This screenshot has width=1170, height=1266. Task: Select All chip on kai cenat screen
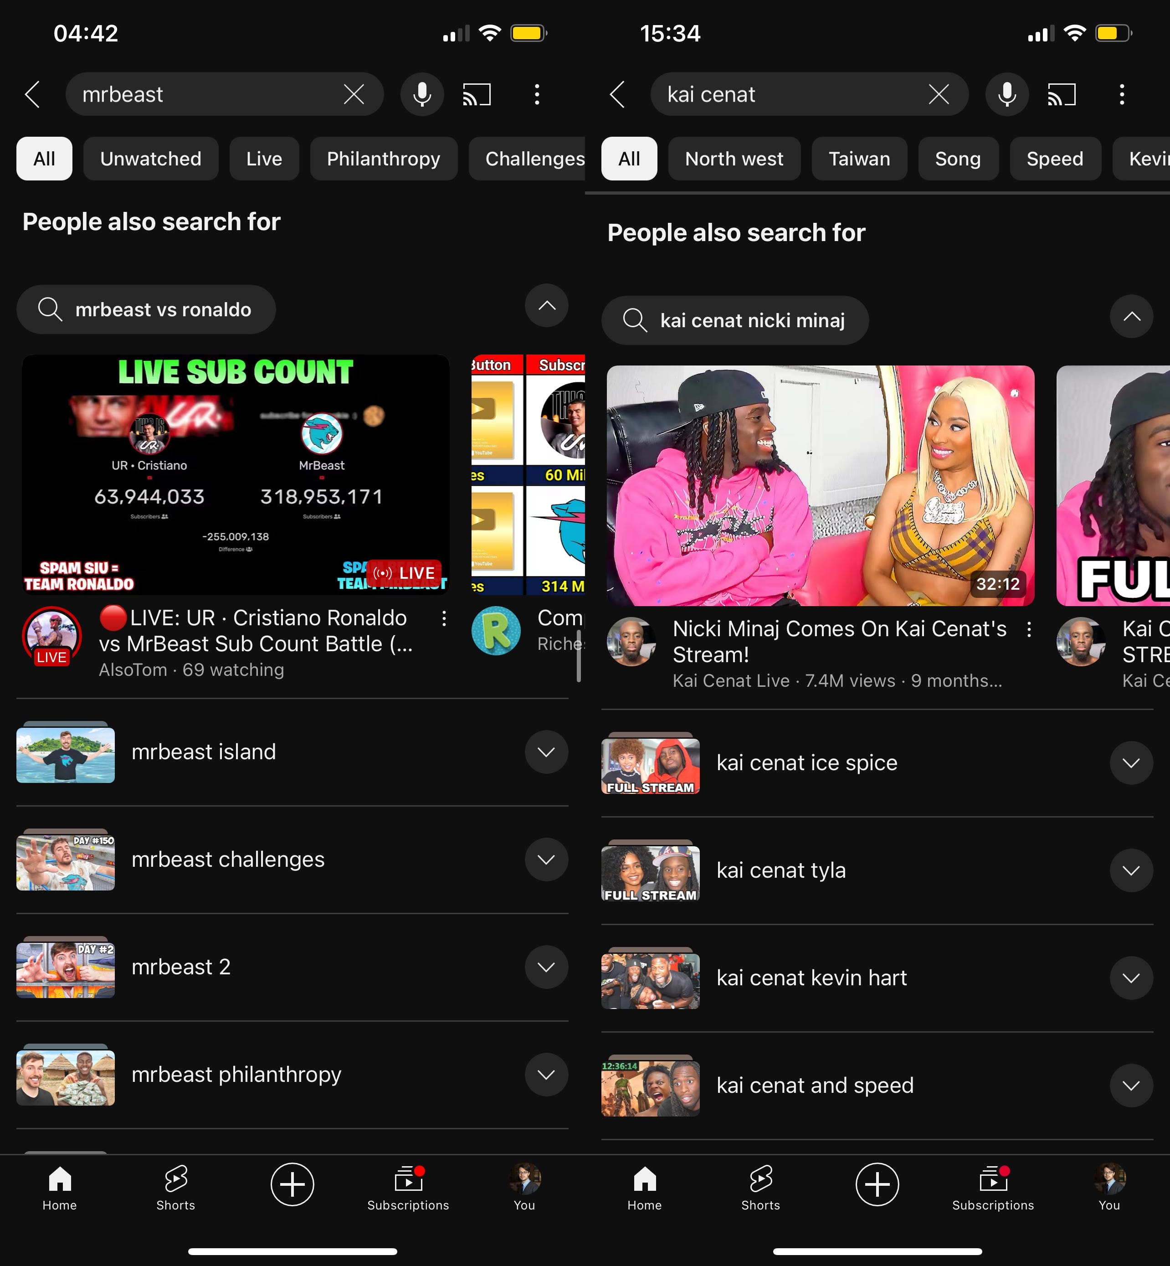click(x=629, y=158)
